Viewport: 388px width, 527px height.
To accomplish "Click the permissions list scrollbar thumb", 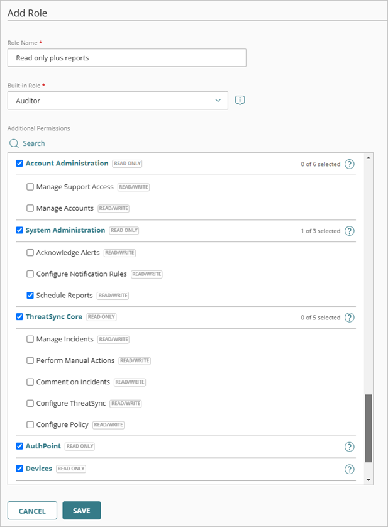I will point(369,428).
